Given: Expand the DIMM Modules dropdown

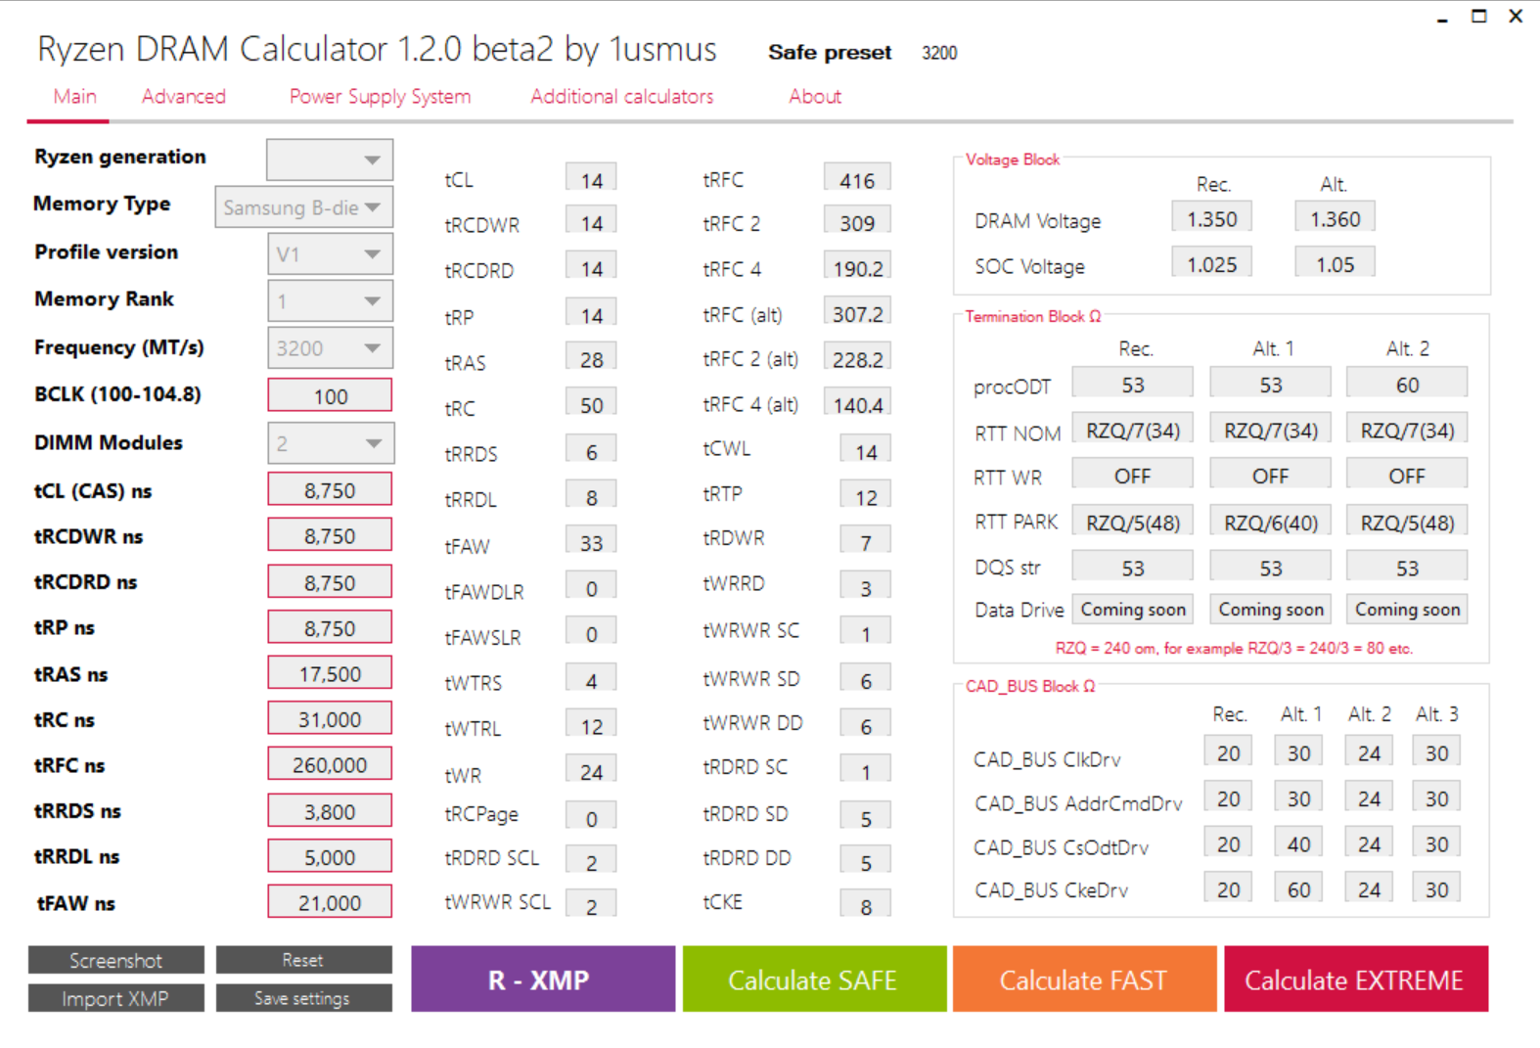Looking at the screenshot, I should 330,443.
